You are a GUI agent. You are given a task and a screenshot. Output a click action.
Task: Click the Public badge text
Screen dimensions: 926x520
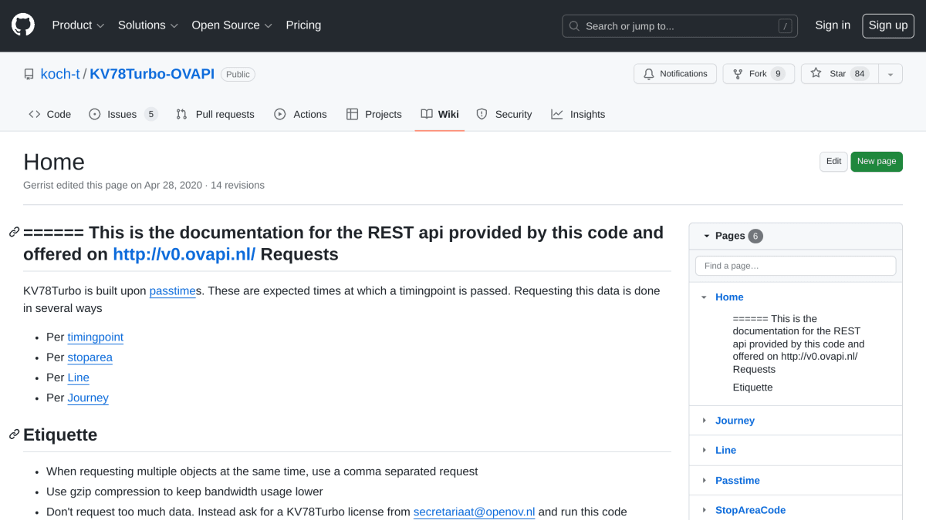coord(238,75)
